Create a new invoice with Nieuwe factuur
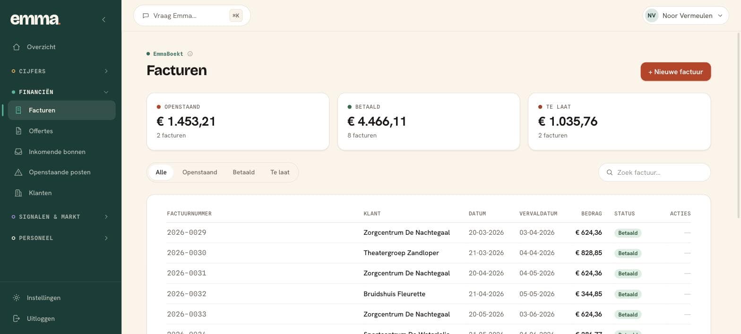Screen dimensions: 741x334 [676, 72]
